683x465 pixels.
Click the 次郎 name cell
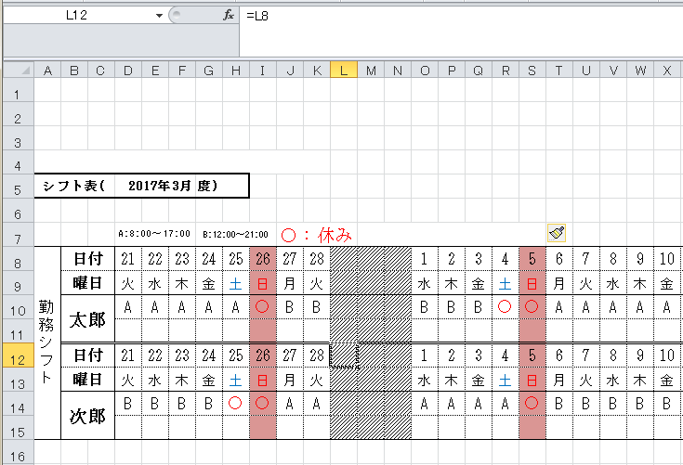pyautogui.click(x=87, y=416)
